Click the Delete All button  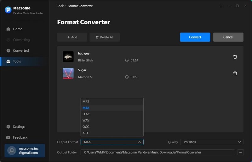pyautogui.click(x=105, y=37)
